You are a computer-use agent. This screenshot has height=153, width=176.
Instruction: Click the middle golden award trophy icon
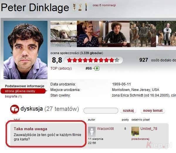point(80,7)
